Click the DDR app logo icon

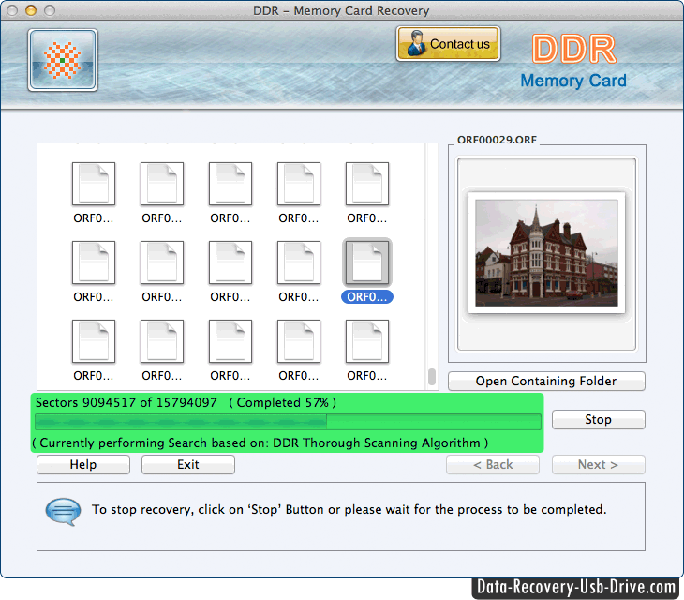pos(63,60)
